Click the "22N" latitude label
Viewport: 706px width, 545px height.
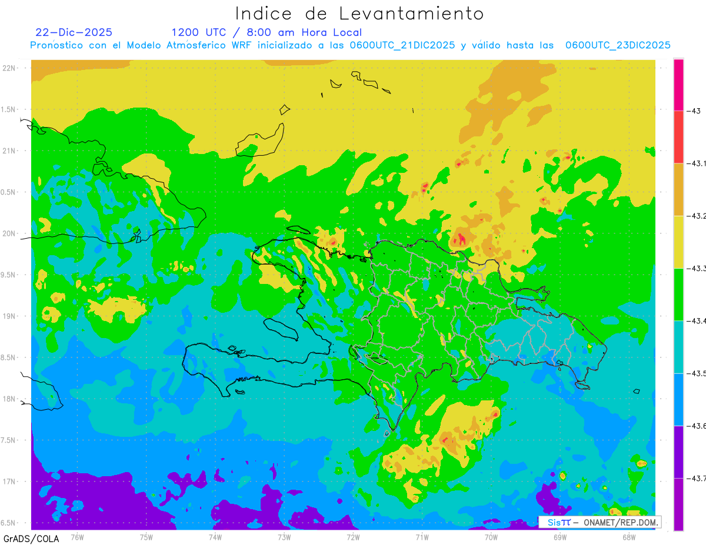[10, 68]
